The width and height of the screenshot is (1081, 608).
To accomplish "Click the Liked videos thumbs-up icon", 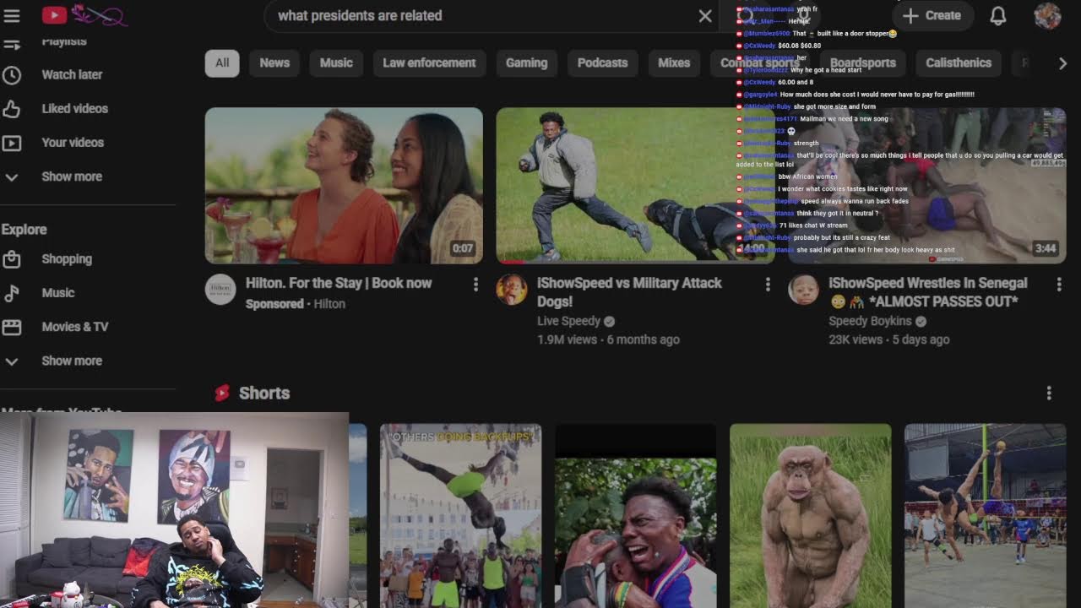I will 12,108.
